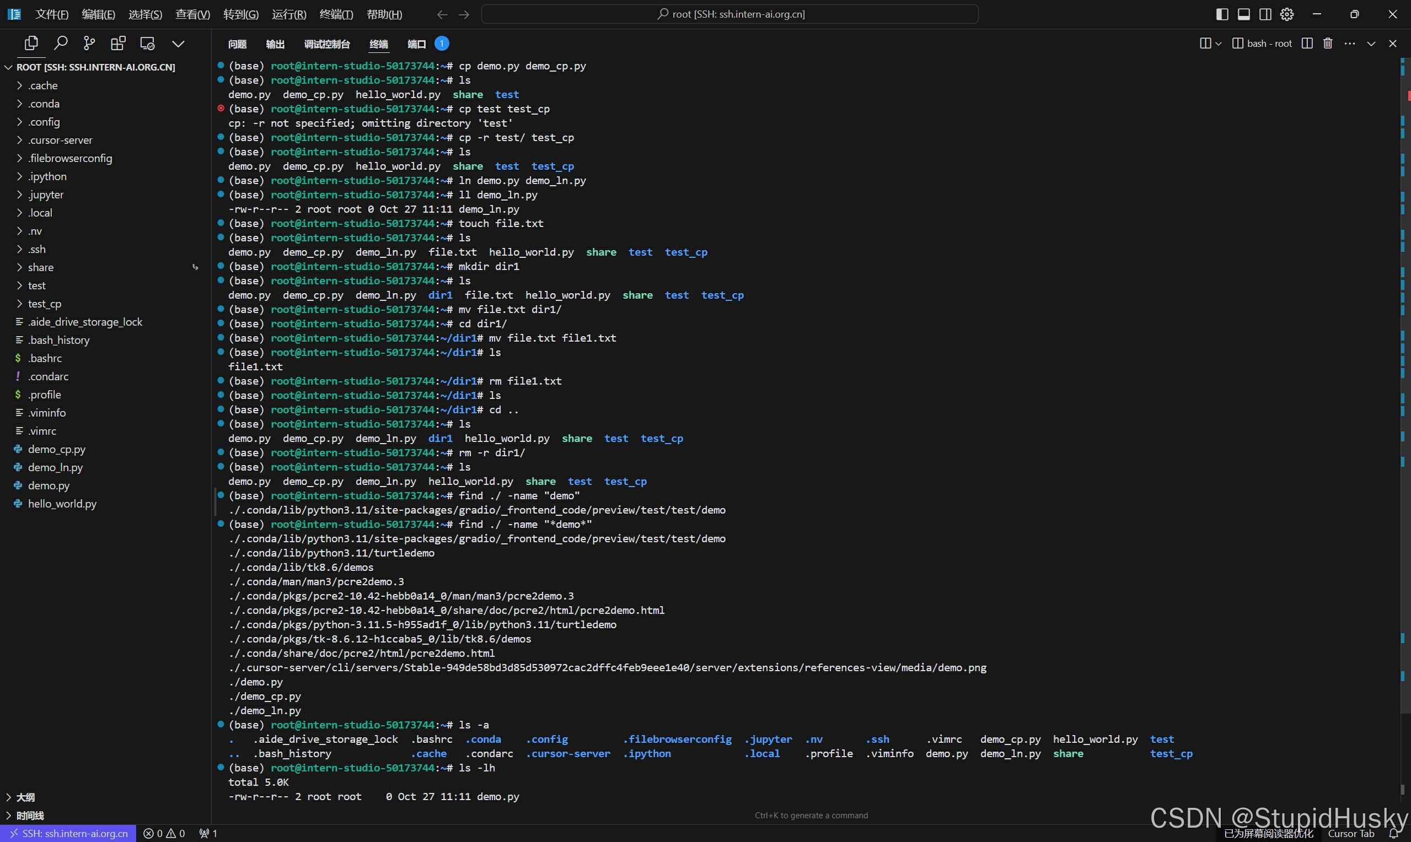Open the 终端 menu
Screen dimensions: 1411x842
point(336,14)
